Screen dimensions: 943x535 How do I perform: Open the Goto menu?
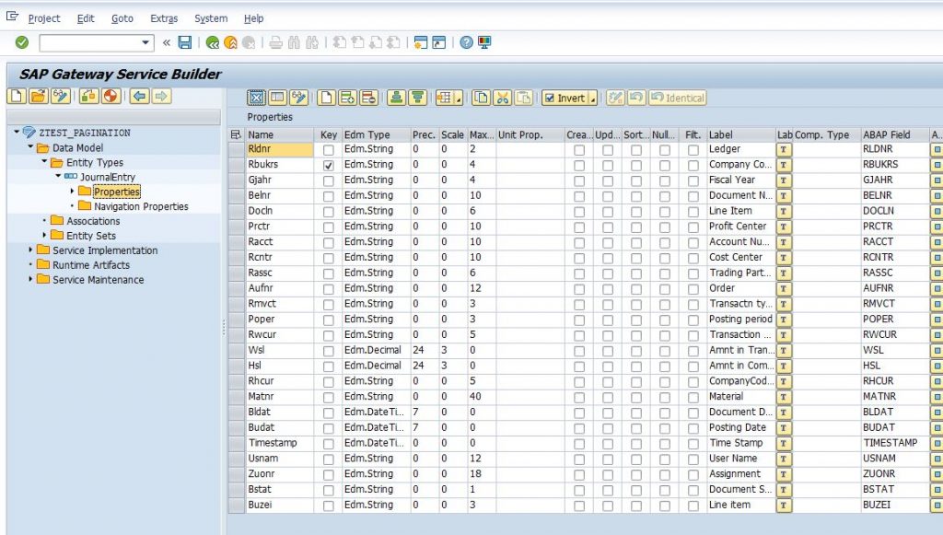tap(122, 18)
